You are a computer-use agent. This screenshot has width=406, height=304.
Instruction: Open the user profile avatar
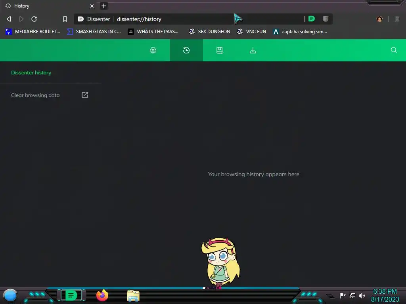click(379, 19)
